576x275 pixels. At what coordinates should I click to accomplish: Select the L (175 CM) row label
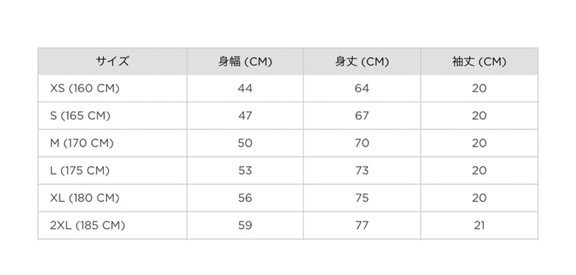pyautogui.click(x=79, y=170)
